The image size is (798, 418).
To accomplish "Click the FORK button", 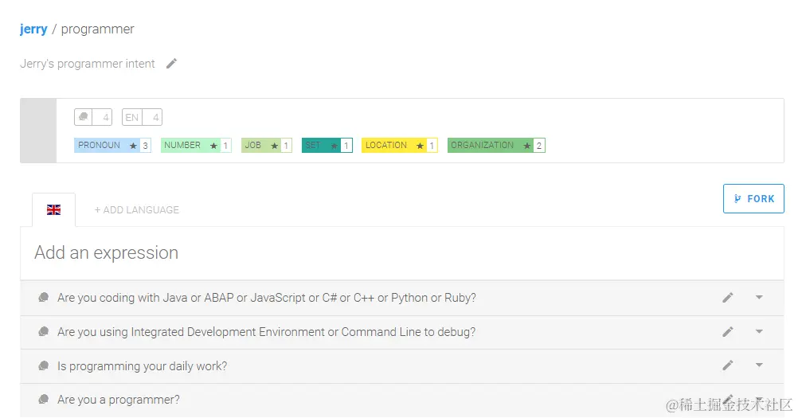I will click(x=753, y=198).
